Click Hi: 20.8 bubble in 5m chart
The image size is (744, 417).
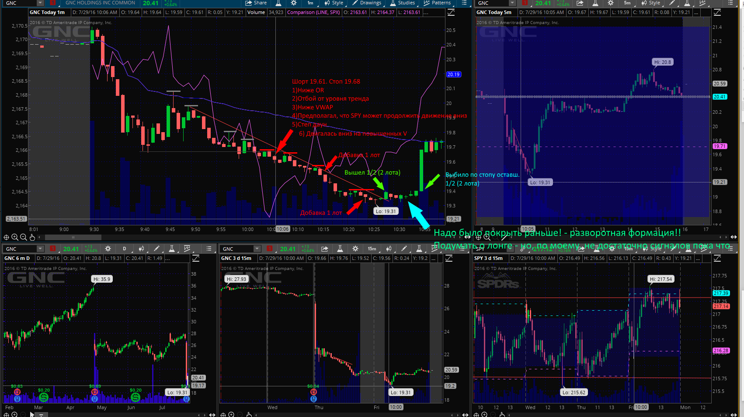(662, 62)
